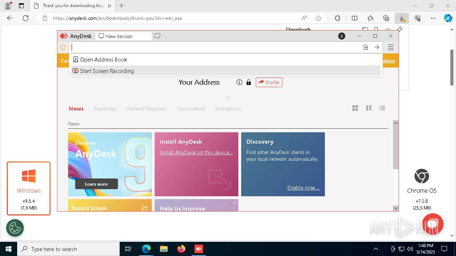Switch to large tile view

[355, 108]
